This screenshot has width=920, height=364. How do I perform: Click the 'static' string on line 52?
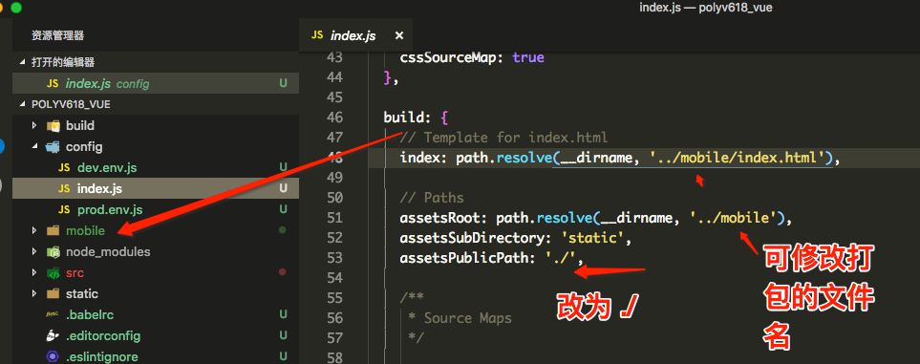pyautogui.click(x=592, y=238)
